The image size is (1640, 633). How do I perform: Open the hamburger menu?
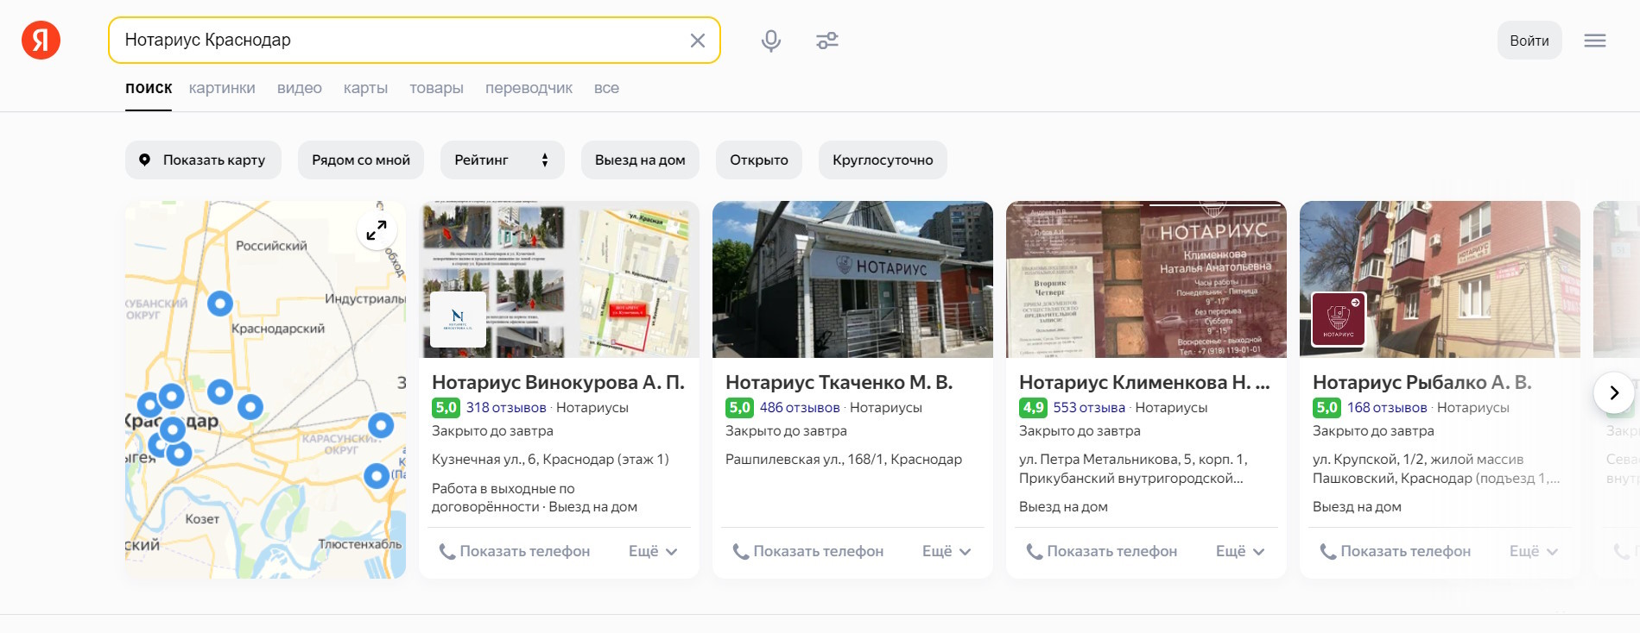tap(1595, 41)
